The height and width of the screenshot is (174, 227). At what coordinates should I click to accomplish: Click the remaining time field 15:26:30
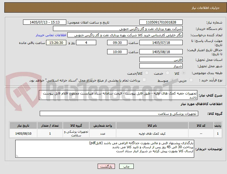[56, 42]
